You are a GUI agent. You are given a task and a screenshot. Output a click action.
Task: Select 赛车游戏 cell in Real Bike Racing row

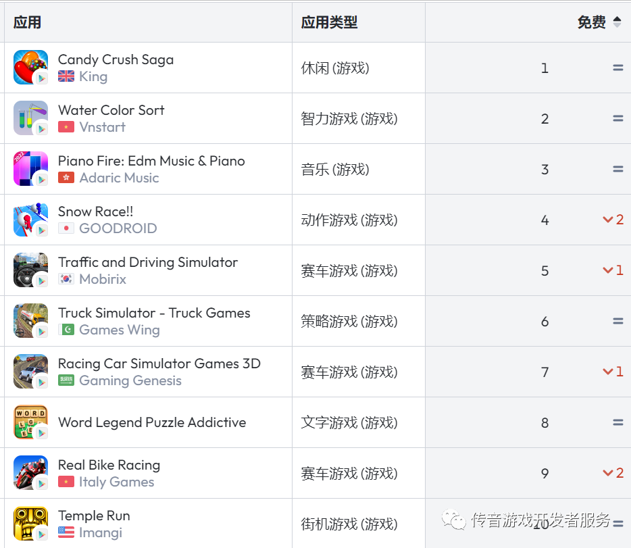pos(349,474)
